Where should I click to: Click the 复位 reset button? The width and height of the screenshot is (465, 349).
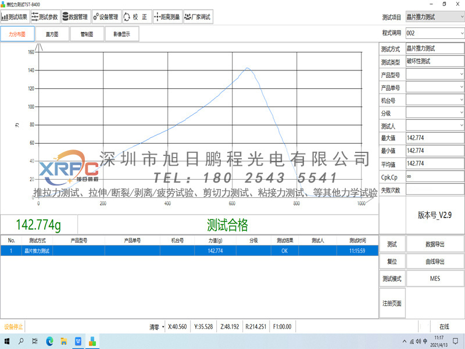tap(392, 261)
